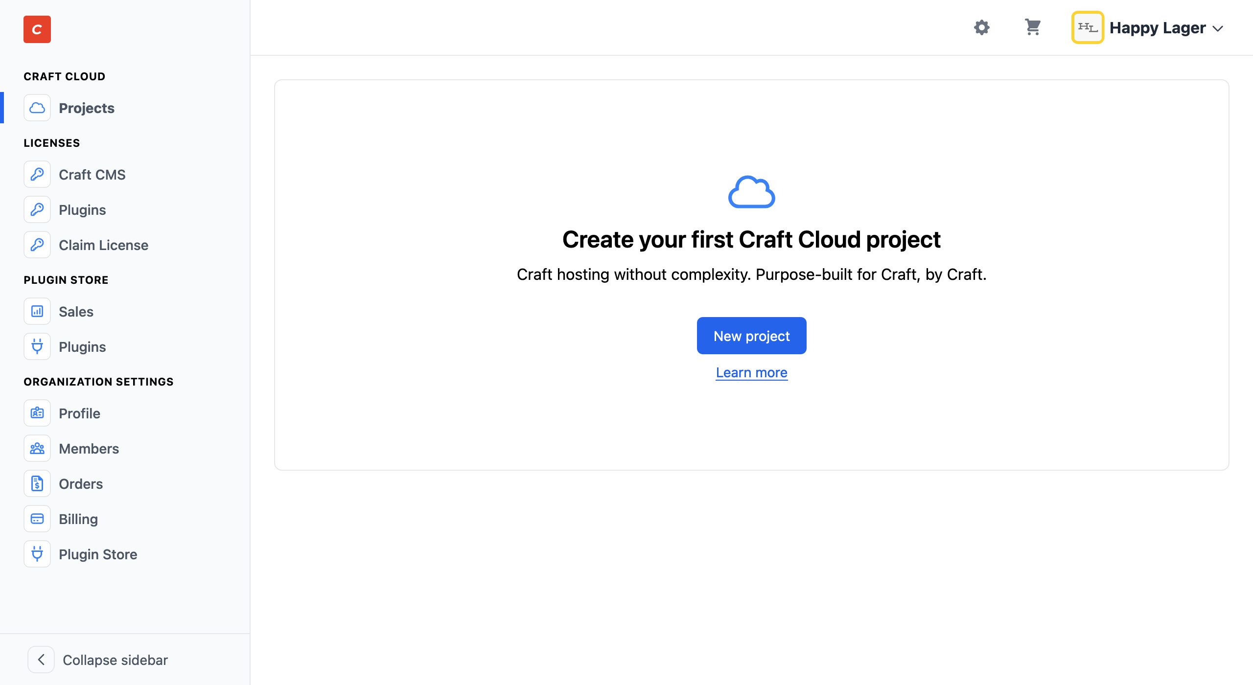The width and height of the screenshot is (1253, 685).
Task: Click the Profile ID card icon
Action: point(37,413)
